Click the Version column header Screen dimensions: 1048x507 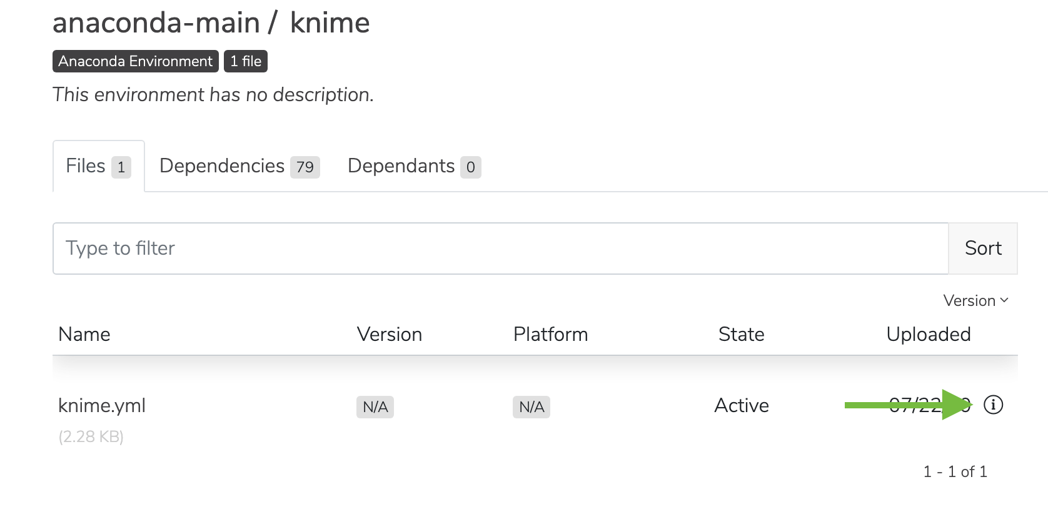[390, 335]
